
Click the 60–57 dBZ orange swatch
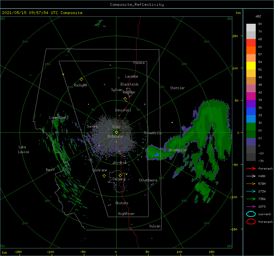[x=251, y=50]
